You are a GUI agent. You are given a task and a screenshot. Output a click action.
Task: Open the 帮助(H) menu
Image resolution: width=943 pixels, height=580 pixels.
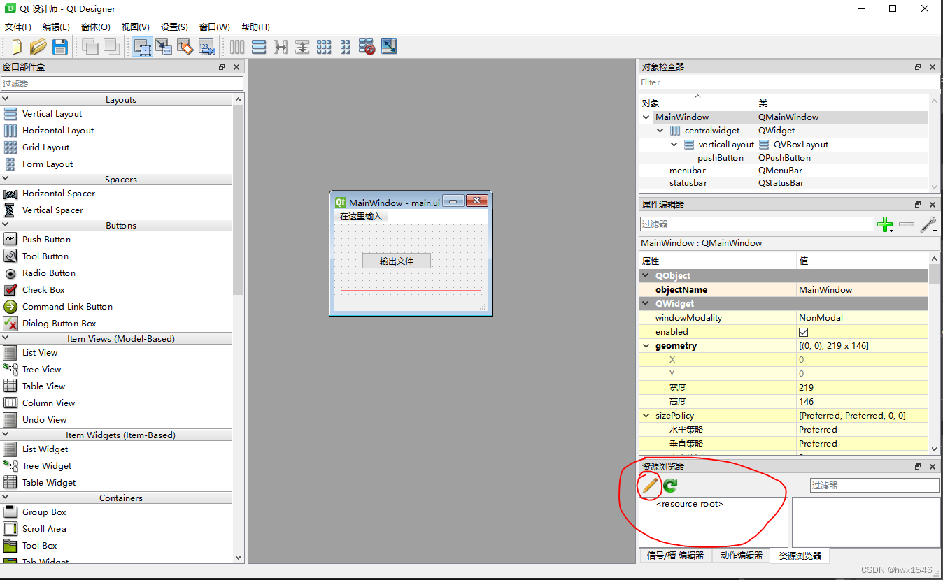(255, 27)
